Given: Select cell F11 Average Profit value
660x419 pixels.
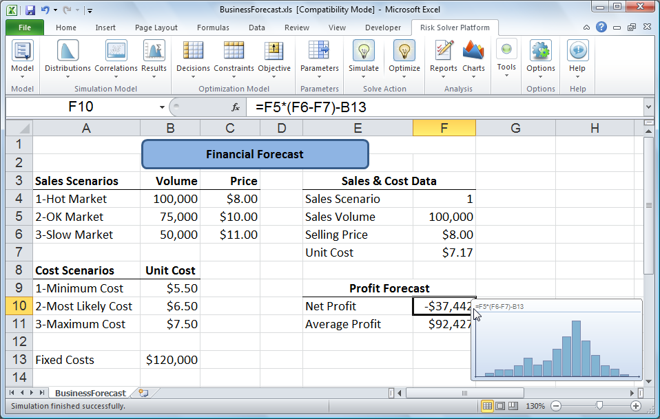Looking at the screenshot, I should (444, 324).
